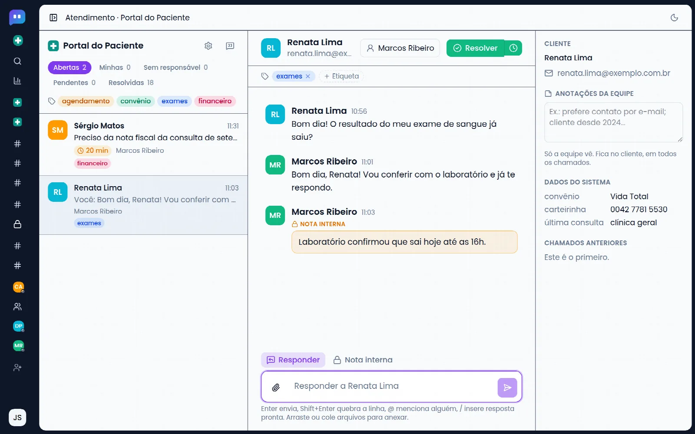Switch composer to Responder mode
Screen dimensions: 695x434
[x=293, y=360]
